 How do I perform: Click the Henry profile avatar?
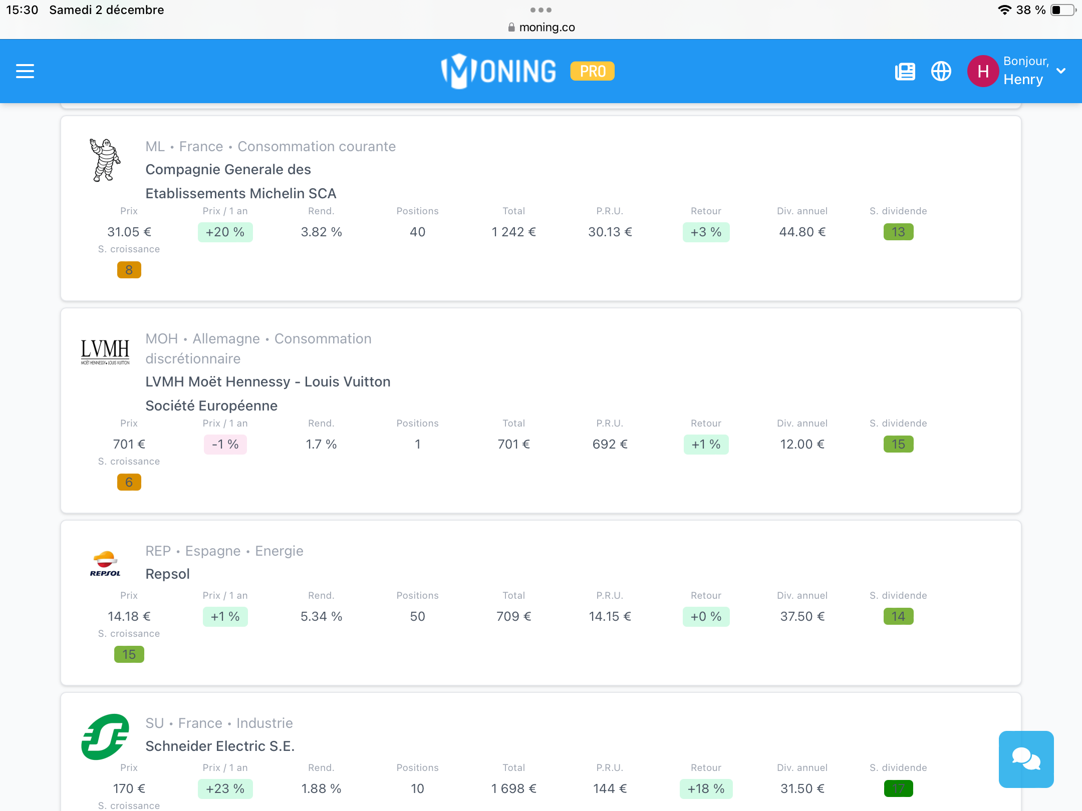click(983, 71)
